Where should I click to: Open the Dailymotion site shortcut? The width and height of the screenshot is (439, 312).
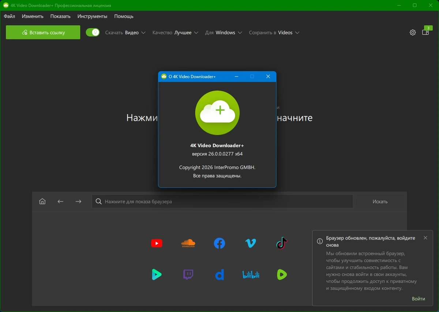(x=219, y=274)
